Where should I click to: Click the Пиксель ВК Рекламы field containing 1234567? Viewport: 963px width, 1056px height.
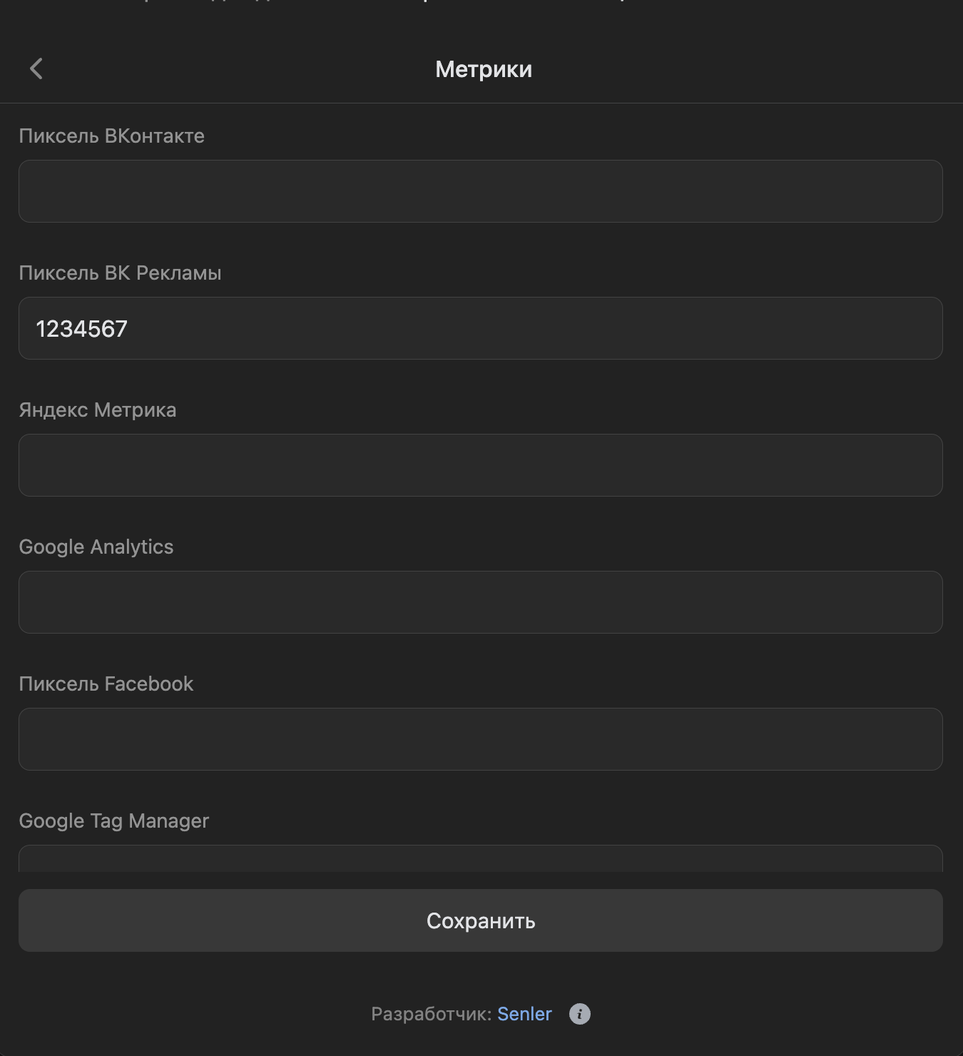point(480,328)
